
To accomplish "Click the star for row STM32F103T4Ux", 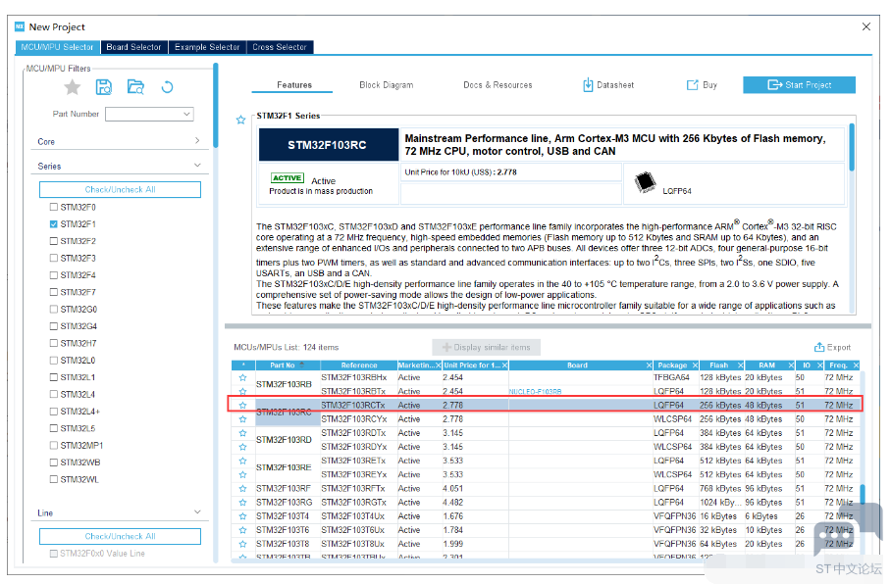I will pyautogui.click(x=243, y=516).
